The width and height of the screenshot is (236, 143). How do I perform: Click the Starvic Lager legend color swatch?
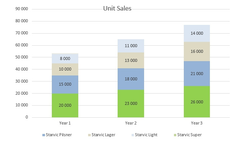click(89, 135)
